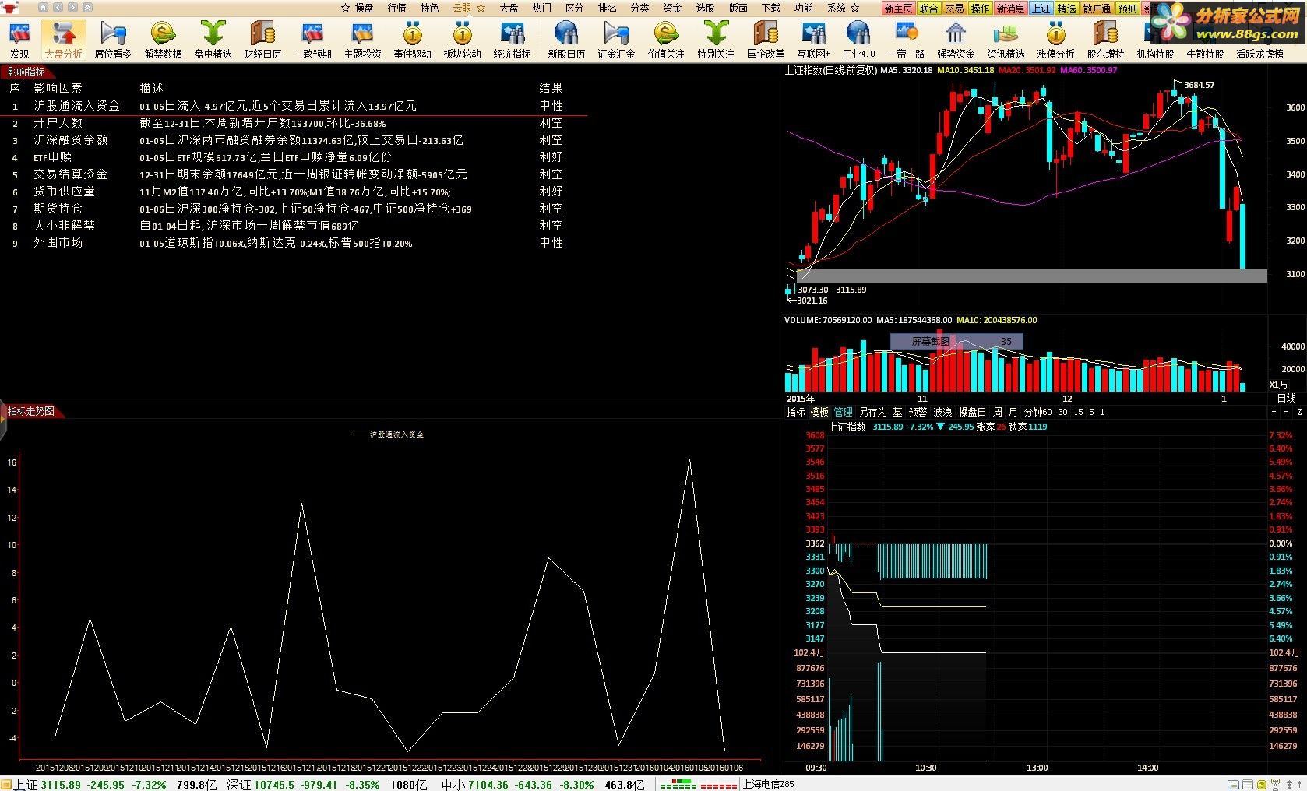Select the 大盘分析 toolbar icon

click(x=63, y=40)
